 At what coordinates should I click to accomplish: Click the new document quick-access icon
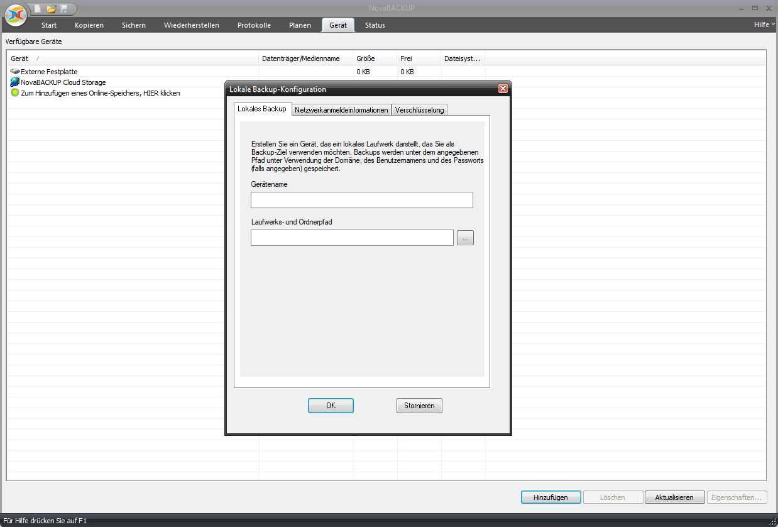point(39,9)
